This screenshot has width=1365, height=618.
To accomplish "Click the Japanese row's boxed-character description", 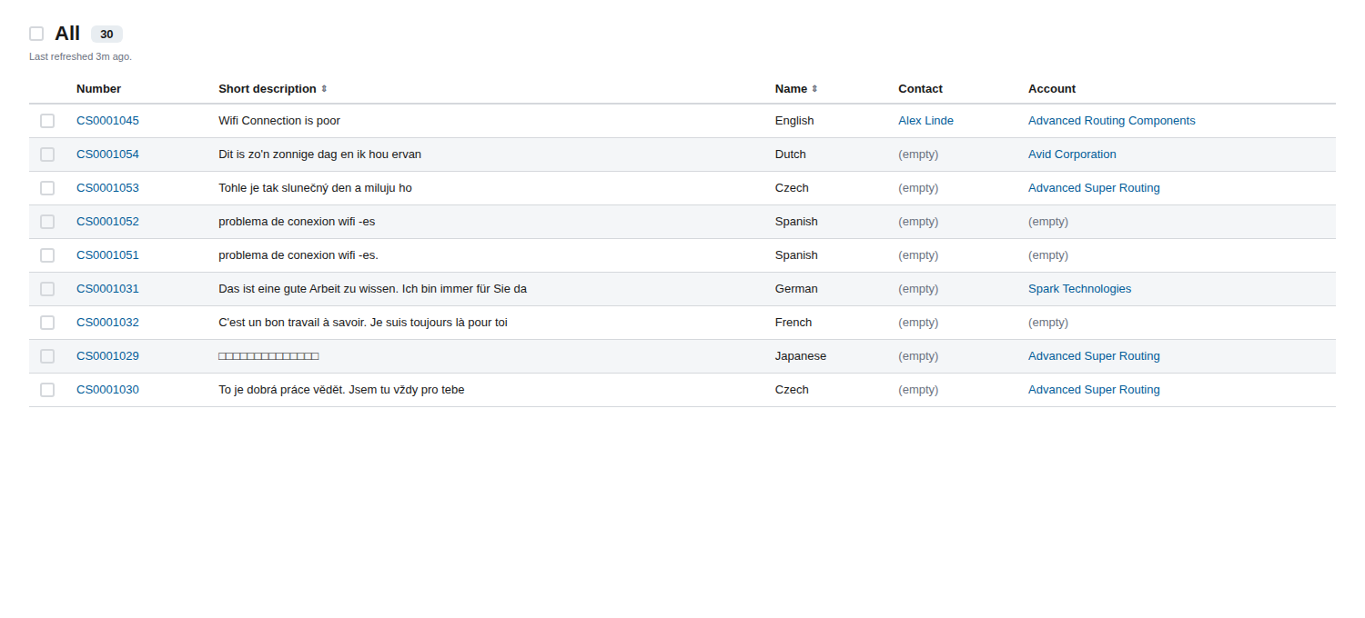I will pyautogui.click(x=268, y=356).
